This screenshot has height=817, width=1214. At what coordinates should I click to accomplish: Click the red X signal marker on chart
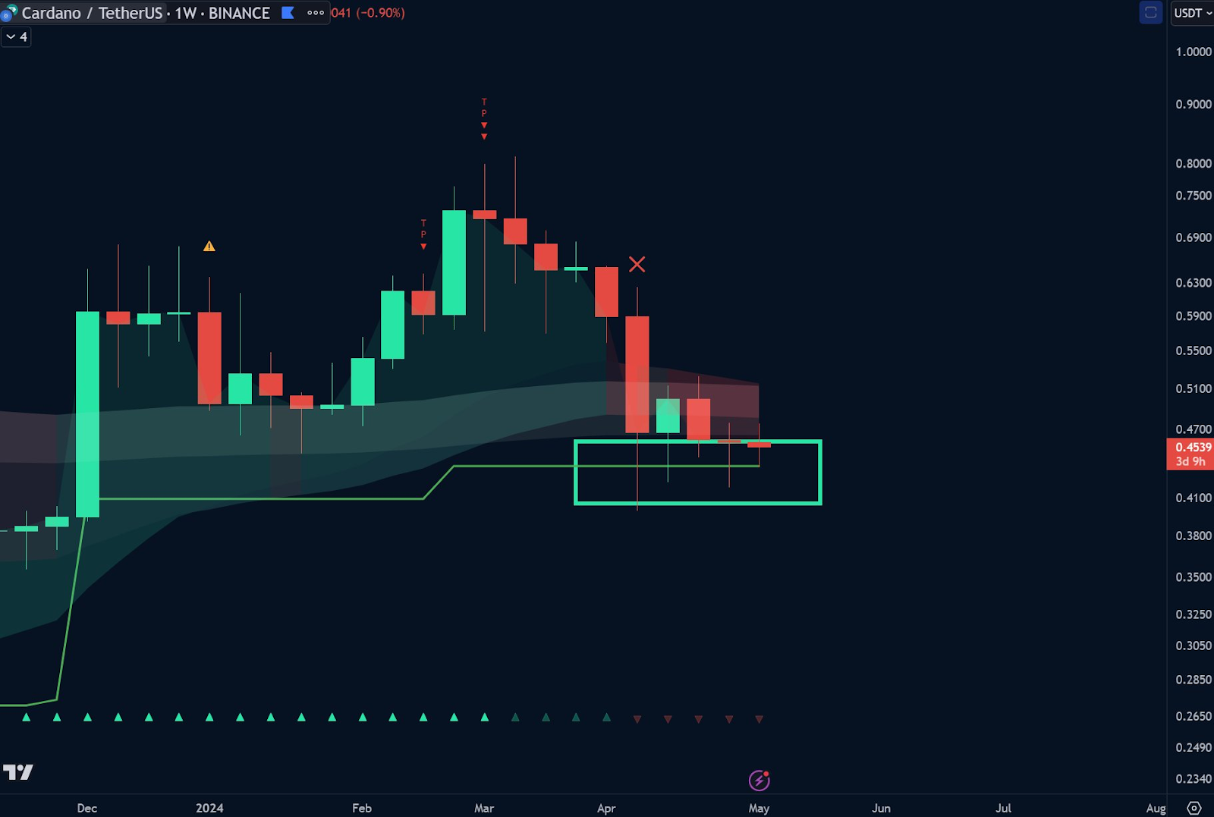637,265
